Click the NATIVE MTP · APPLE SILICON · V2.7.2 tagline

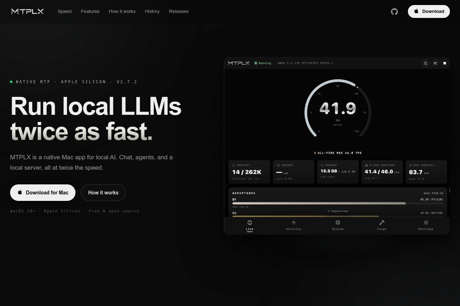click(x=77, y=82)
